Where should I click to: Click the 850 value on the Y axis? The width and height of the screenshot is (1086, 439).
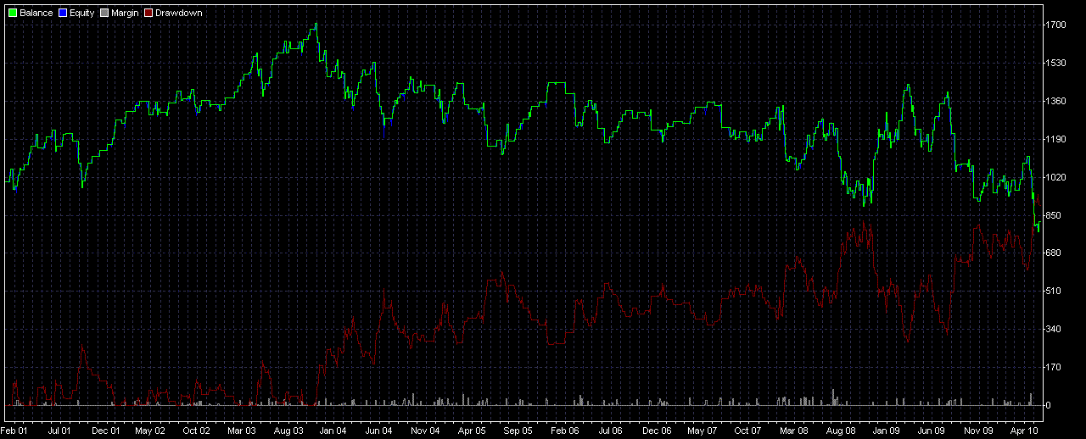pos(1054,215)
